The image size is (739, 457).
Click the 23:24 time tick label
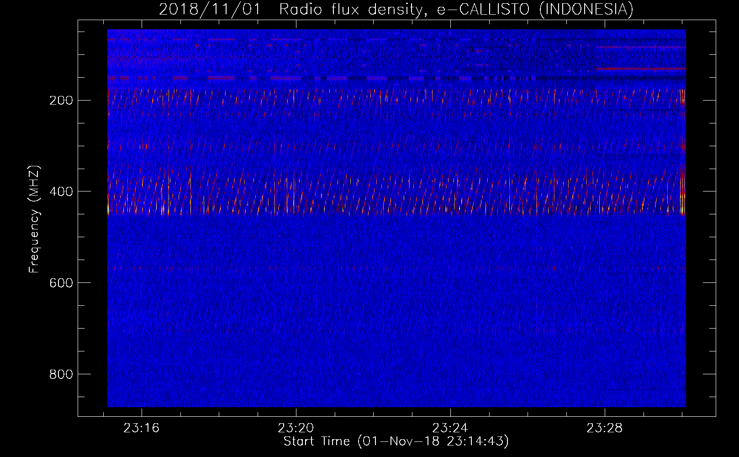click(450, 428)
